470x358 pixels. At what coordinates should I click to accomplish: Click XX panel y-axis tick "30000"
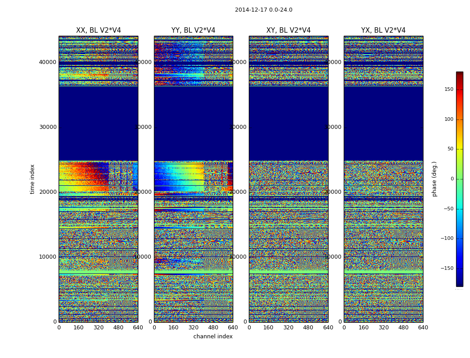pos(47,127)
